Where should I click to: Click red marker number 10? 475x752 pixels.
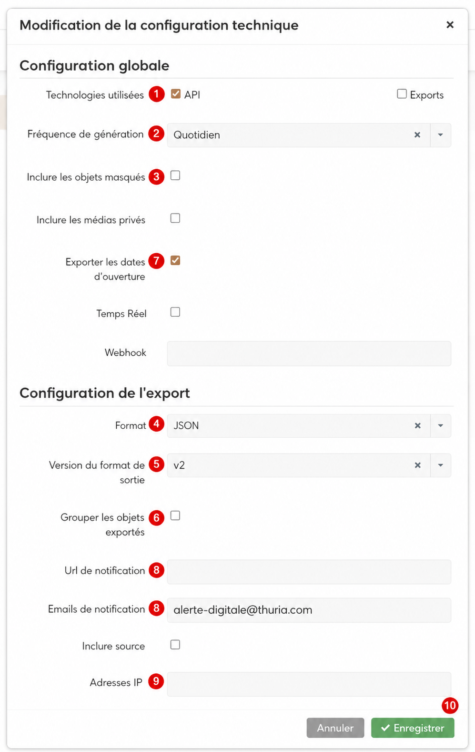click(450, 705)
